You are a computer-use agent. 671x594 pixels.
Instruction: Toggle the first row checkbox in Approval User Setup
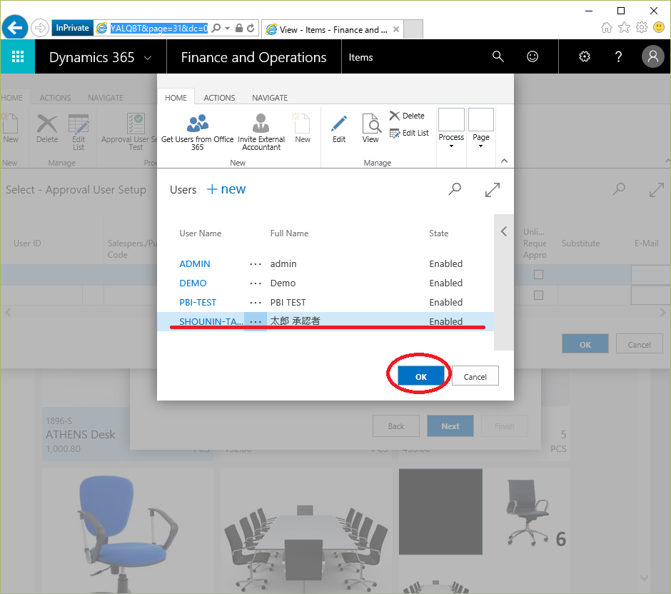point(538,274)
